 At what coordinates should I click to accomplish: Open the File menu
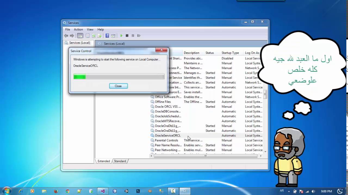coord(68,29)
